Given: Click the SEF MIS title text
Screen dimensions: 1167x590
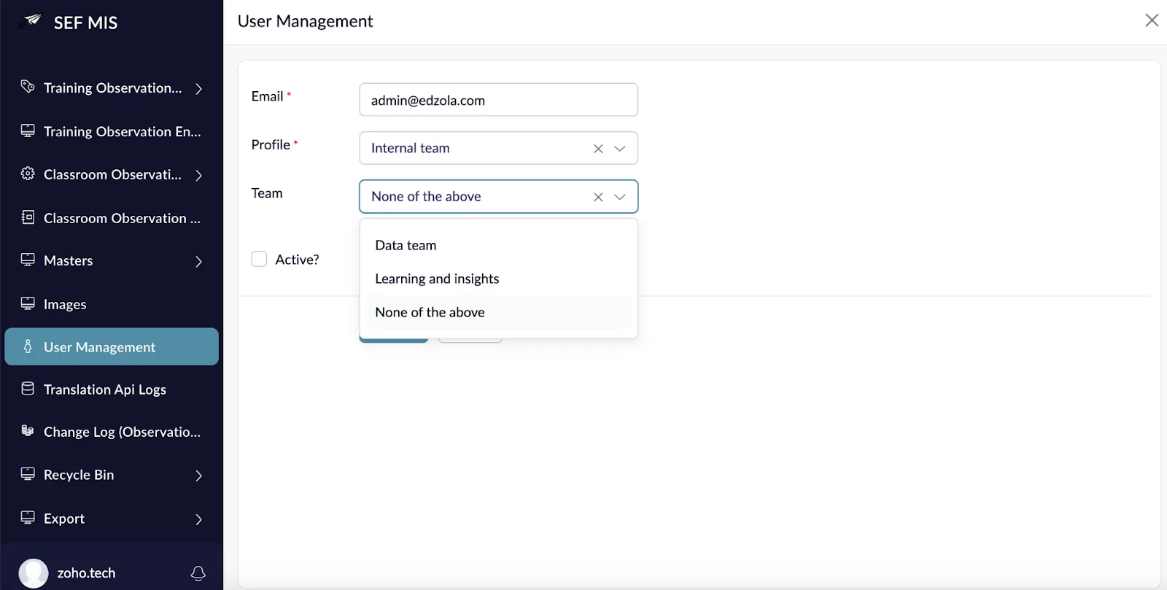Looking at the screenshot, I should tap(85, 23).
